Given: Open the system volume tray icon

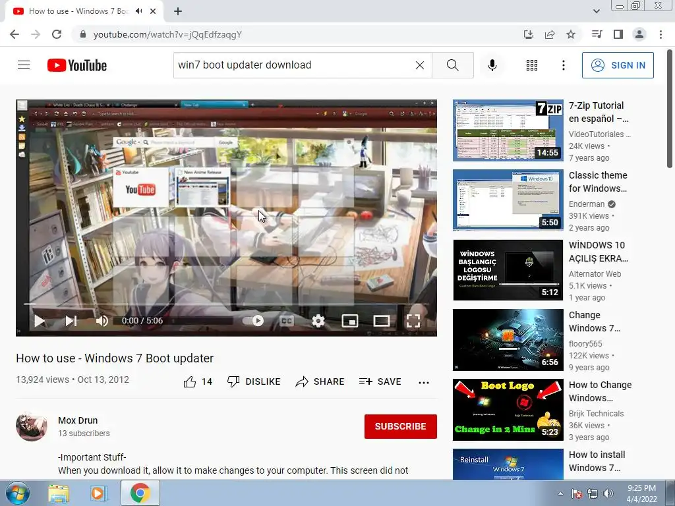Looking at the screenshot, I should tap(608, 493).
